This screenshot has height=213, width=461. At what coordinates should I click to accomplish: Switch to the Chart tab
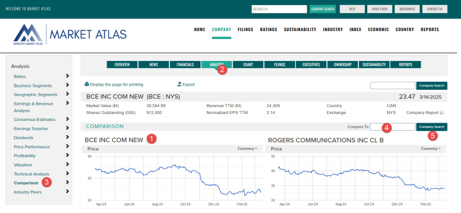248,64
